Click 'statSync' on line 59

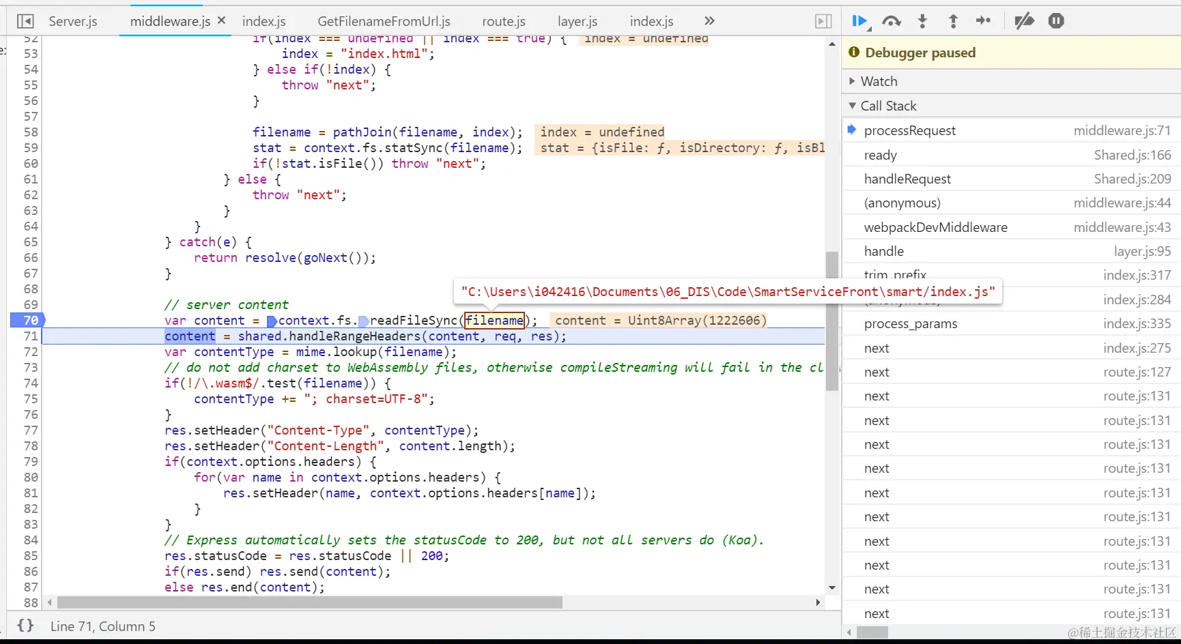point(414,147)
